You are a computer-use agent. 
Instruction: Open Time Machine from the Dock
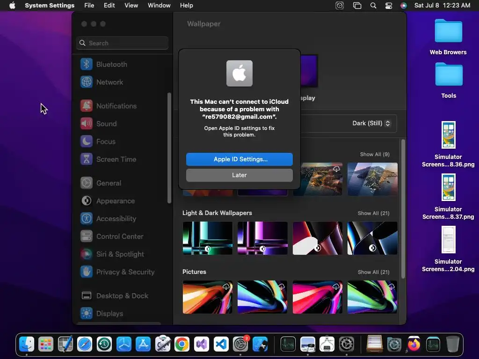click(x=104, y=344)
